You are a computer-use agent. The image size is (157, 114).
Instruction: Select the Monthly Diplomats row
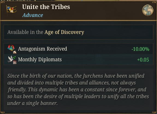tap(78, 60)
